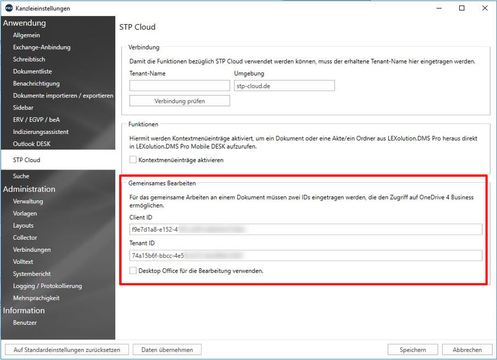Select Exchange-Anbindung in the sidebar
Viewport: 497px width, 360px height.
tap(42, 47)
